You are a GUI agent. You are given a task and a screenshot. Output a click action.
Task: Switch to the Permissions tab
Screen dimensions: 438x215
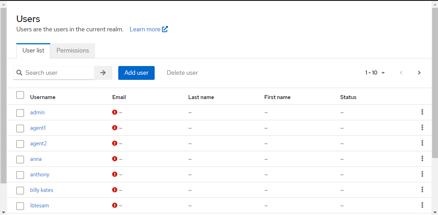click(x=73, y=51)
